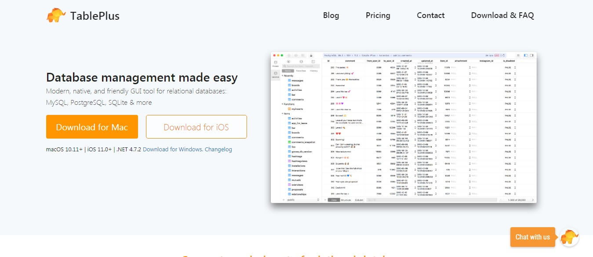This screenshot has height=257, width=593.
Task: Sort by instagram_id column header
Action: point(487,61)
